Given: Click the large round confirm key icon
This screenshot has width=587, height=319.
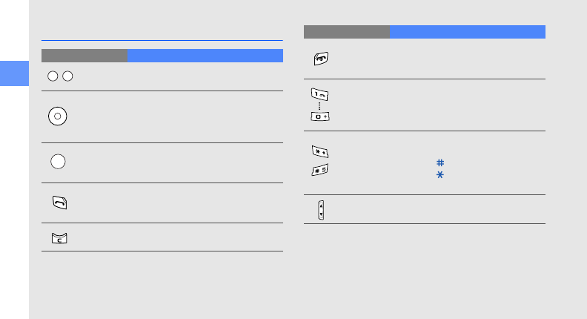Looking at the screenshot, I should click(x=58, y=162).
